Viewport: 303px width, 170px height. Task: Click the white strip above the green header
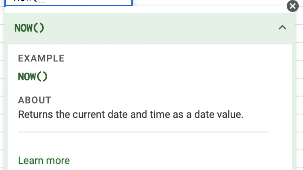[x=151, y=10]
